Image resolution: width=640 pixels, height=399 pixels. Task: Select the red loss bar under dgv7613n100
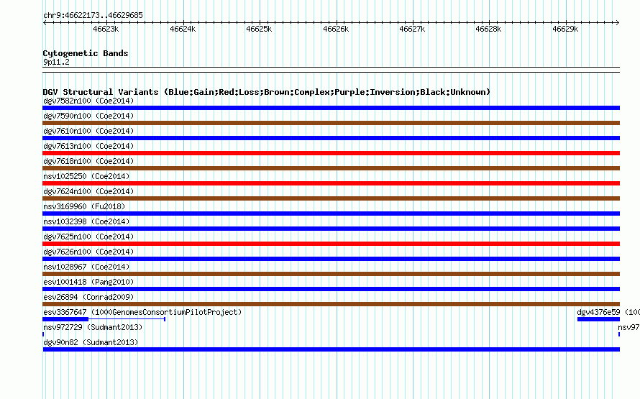click(x=331, y=153)
